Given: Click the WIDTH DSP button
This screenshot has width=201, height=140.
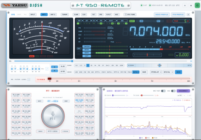Looking at the screenshot, I should coord(87,53).
